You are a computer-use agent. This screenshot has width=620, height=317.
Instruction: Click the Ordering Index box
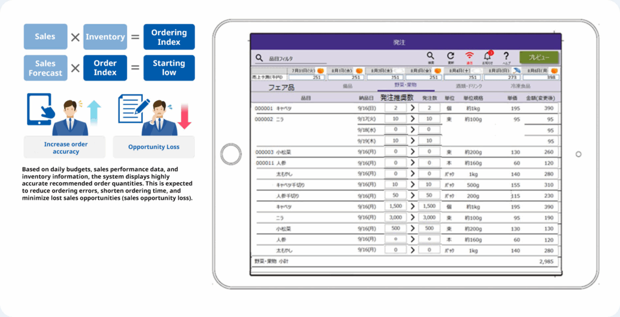pos(169,37)
